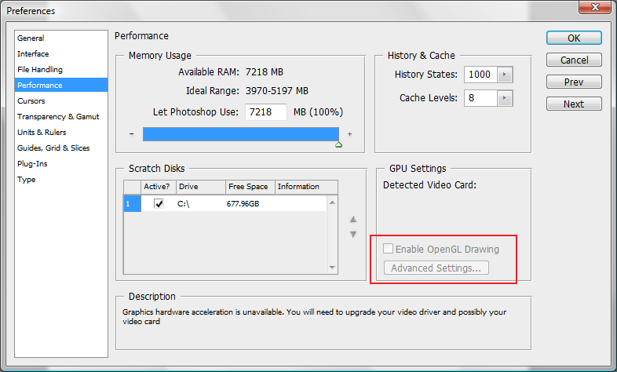Screen dimensions: 617x372
Task: Click the Free Space column header
Action: (x=250, y=187)
